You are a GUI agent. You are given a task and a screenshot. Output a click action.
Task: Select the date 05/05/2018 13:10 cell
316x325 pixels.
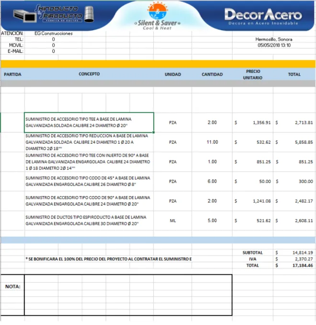coord(274,46)
